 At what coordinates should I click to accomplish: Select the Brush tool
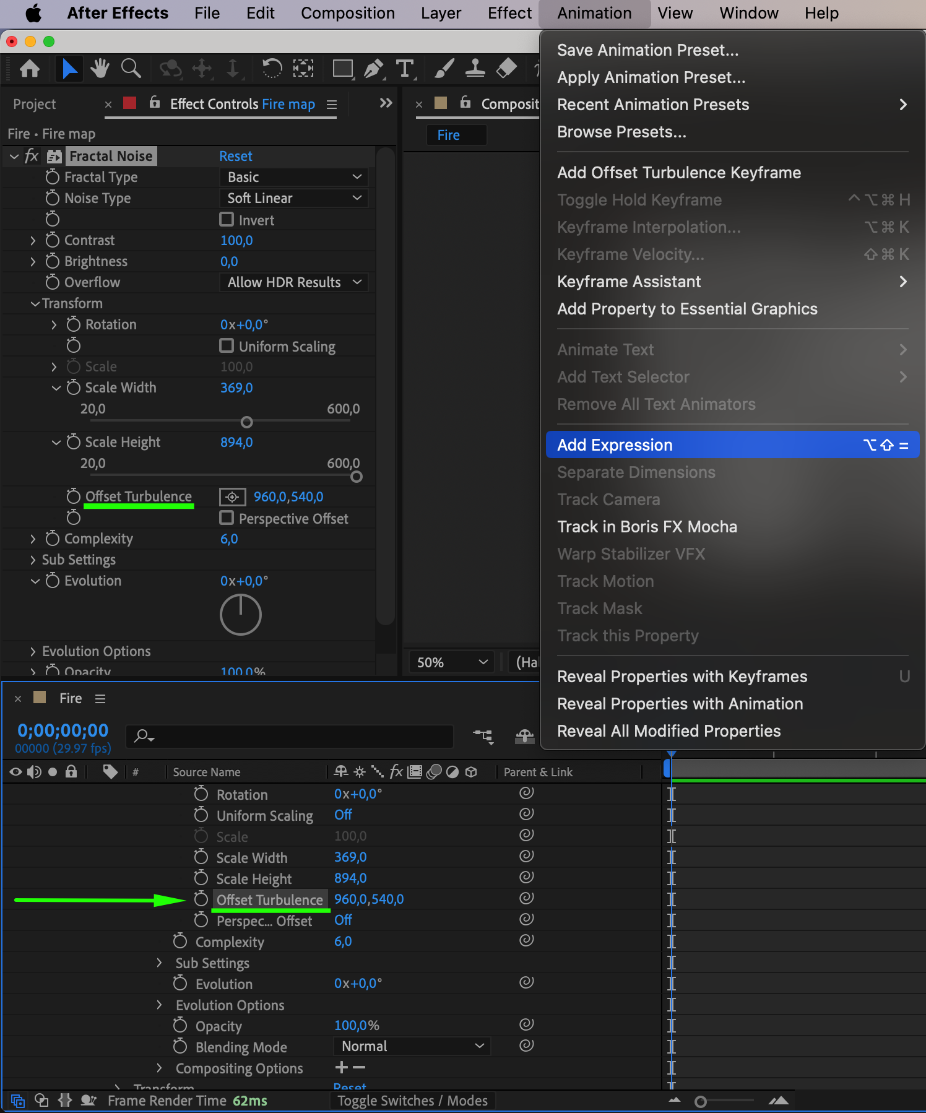tap(444, 68)
